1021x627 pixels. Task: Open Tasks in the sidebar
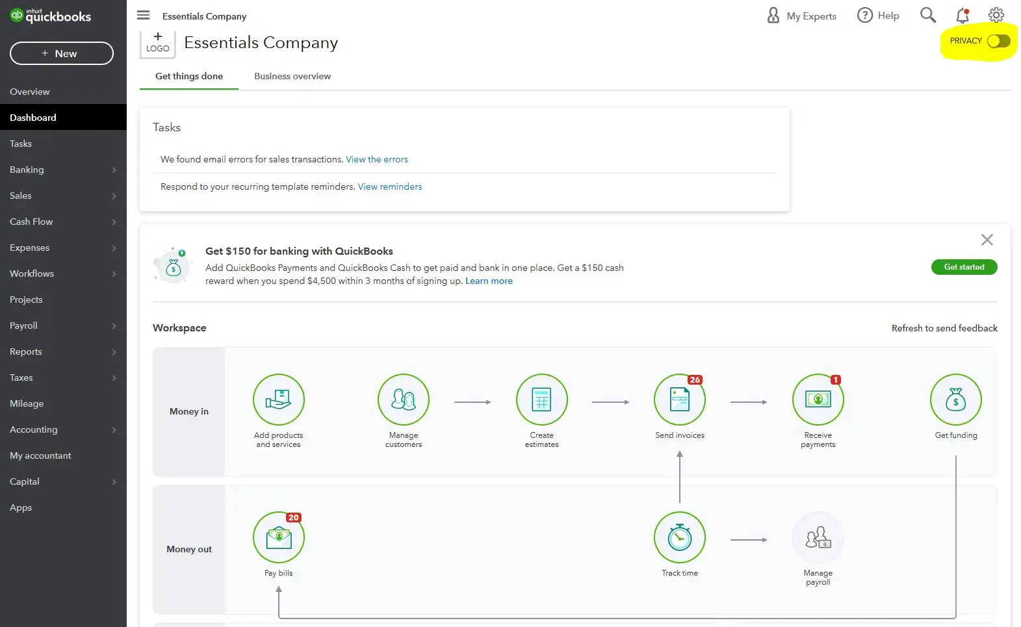(x=63, y=144)
